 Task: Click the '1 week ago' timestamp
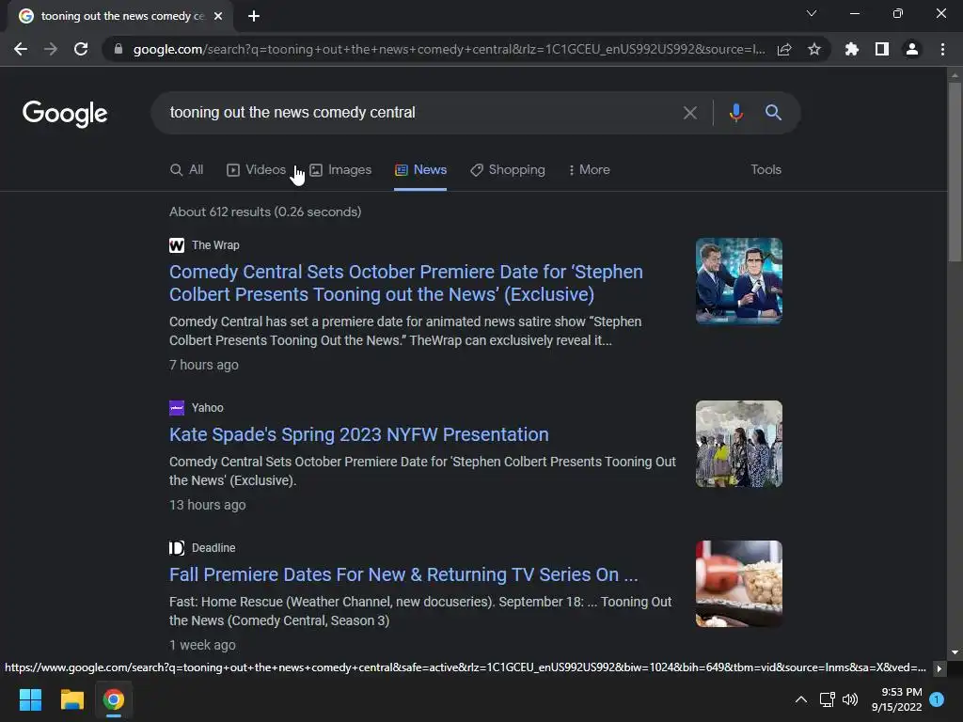click(x=203, y=645)
